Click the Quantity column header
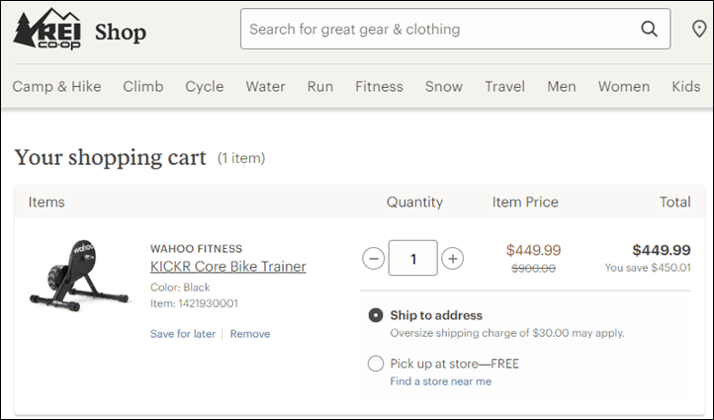The height and width of the screenshot is (420, 714). coord(414,202)
